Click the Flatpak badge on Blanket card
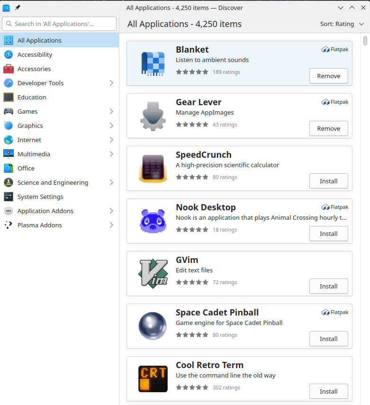Image resolution: width=370 pixels, height=405 pixels. coord(335,49)
